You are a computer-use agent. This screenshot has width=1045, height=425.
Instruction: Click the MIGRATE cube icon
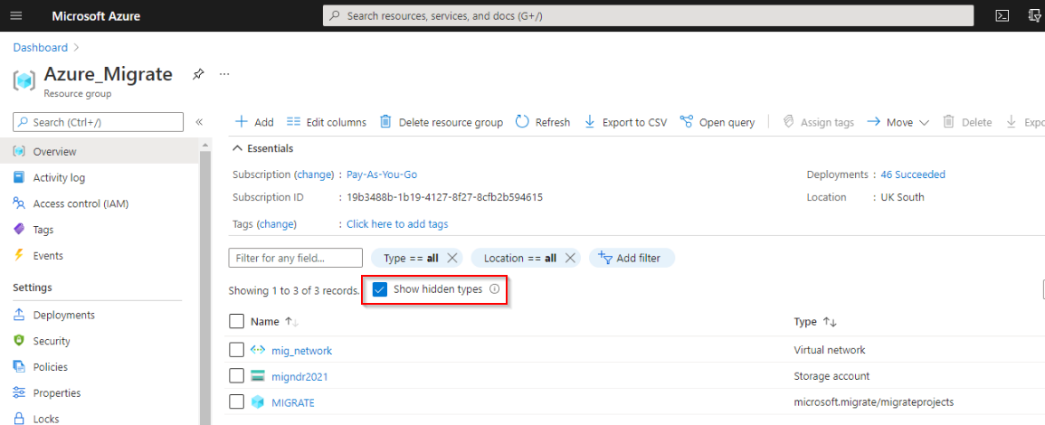tap(258, 401)
